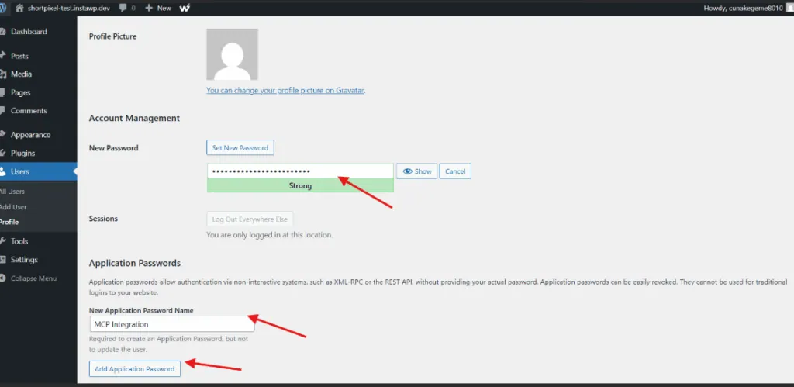The width and height of the screenshot is (794, 387).
Task: Open the Tools menu label
Action: pos(19,241)
